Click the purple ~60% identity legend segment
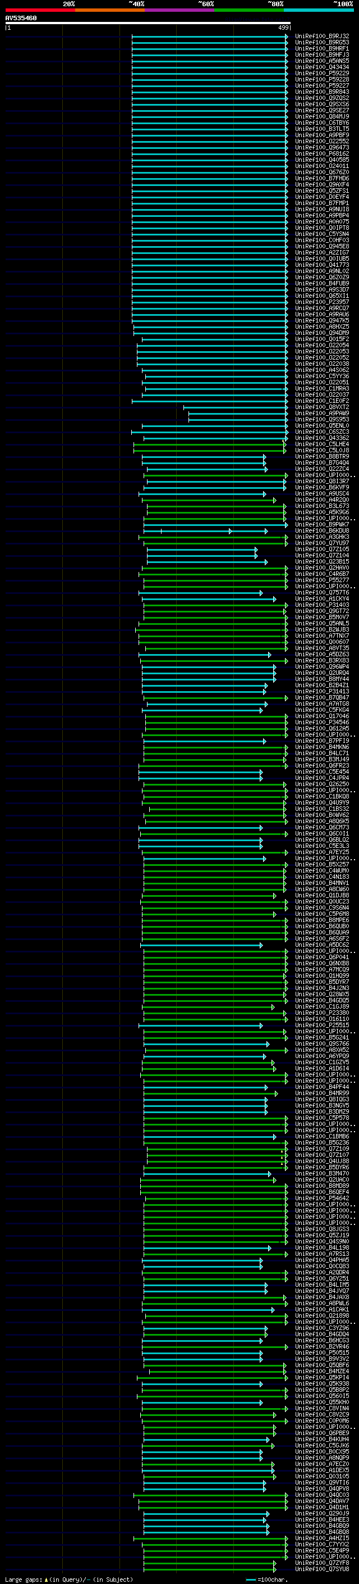This screenshot has width=359, height=1584. click(x=179, y=10)
